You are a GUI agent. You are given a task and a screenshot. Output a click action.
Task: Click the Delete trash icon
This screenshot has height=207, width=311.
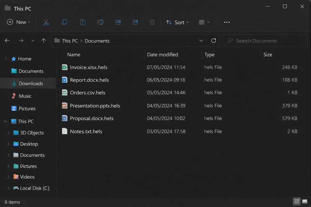click(x=152, y=22)
